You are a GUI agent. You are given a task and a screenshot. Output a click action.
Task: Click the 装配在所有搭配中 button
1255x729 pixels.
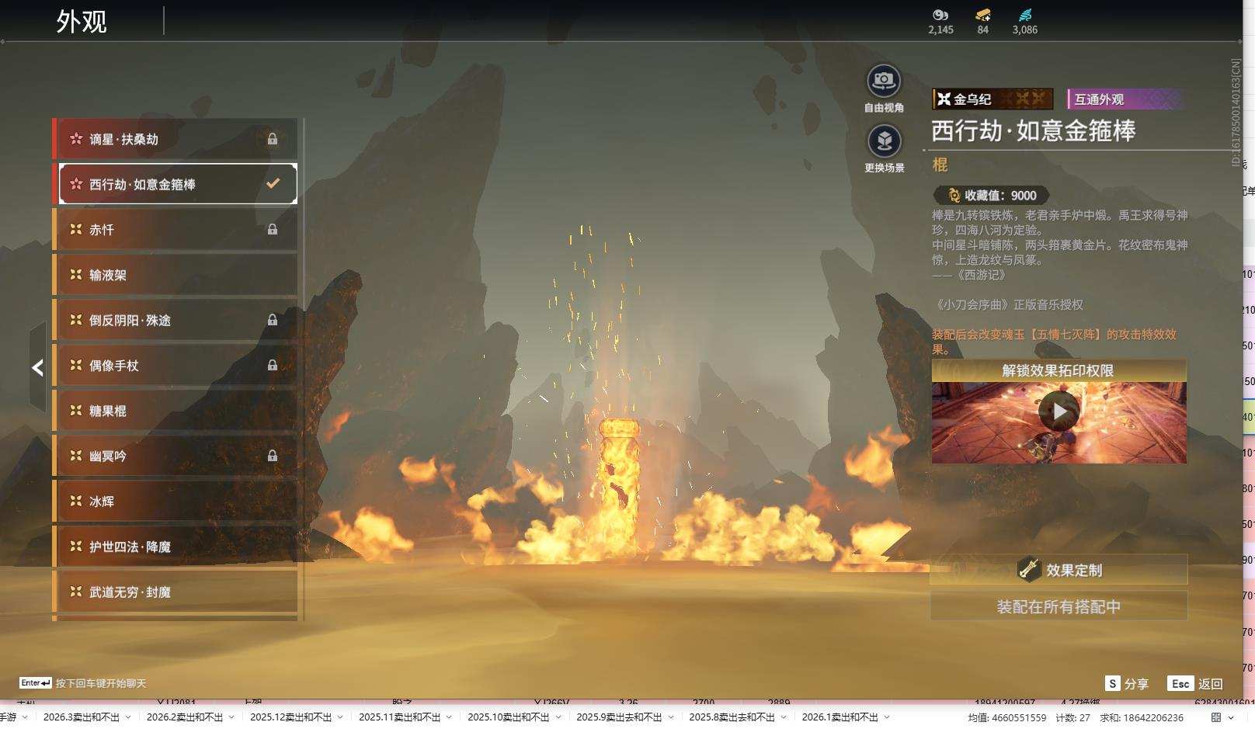pyautogui.click(x=1059, y=606)
